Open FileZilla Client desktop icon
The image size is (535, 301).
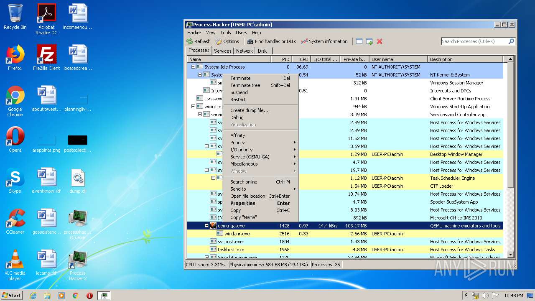46,58
